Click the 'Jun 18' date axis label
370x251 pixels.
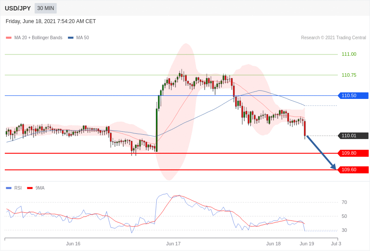click(273, 244)
